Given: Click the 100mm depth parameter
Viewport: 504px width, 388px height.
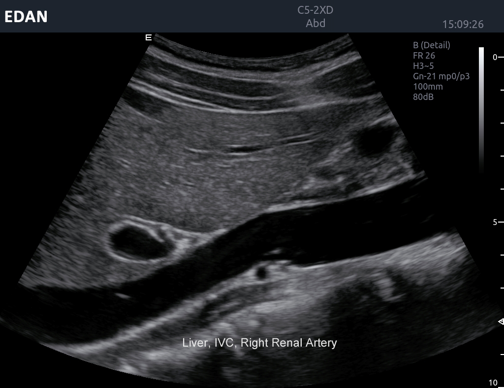Looking at the screenshot, I should click(428, 87).
